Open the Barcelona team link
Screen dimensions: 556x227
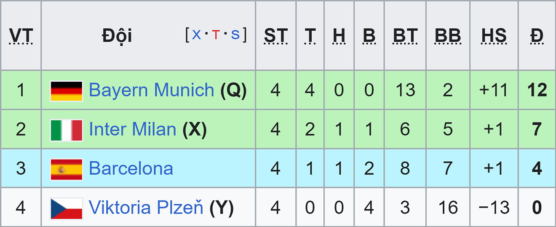point(131,168)
